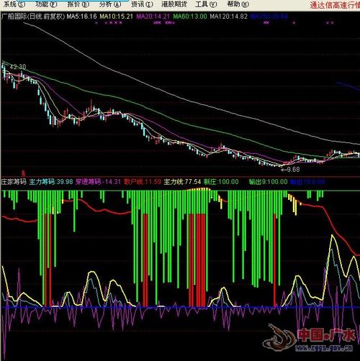The width and height of the screenshot is (360, 361).
Task: Open the 资讯(I) menu
Action: (142, 4)
